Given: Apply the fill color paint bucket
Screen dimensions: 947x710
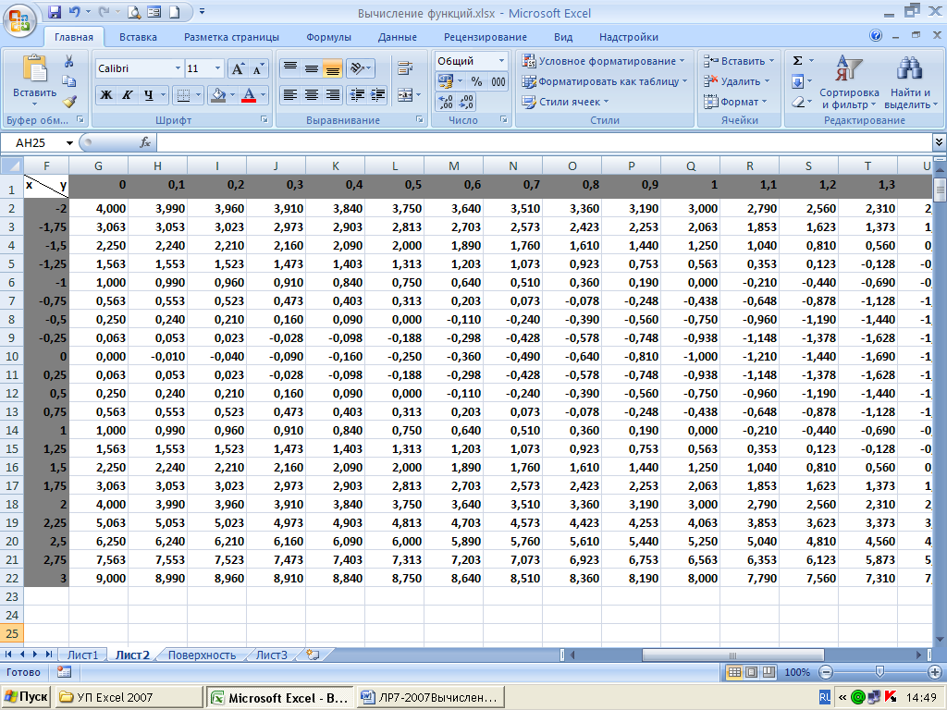Looking at the screenshot, I should click(x=218, y=95).
